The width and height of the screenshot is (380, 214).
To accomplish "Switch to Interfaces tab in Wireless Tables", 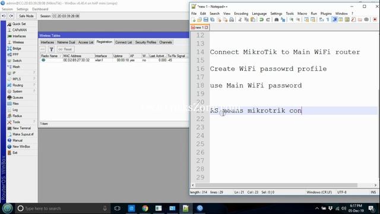I will tap(47, 42).
